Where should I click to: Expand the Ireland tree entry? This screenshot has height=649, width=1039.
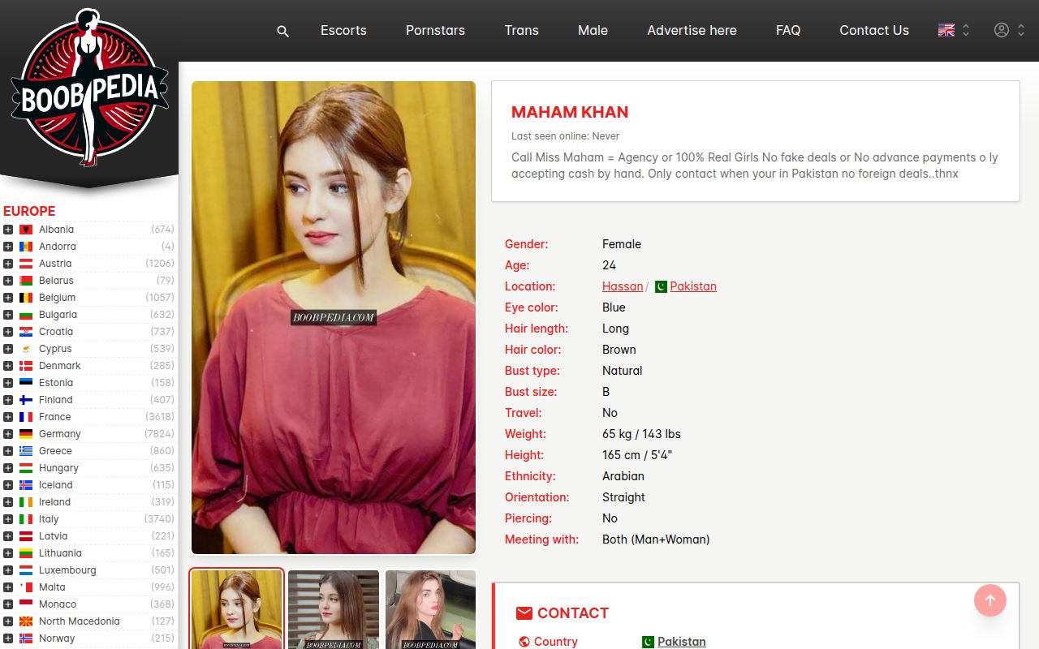point(8,502)
